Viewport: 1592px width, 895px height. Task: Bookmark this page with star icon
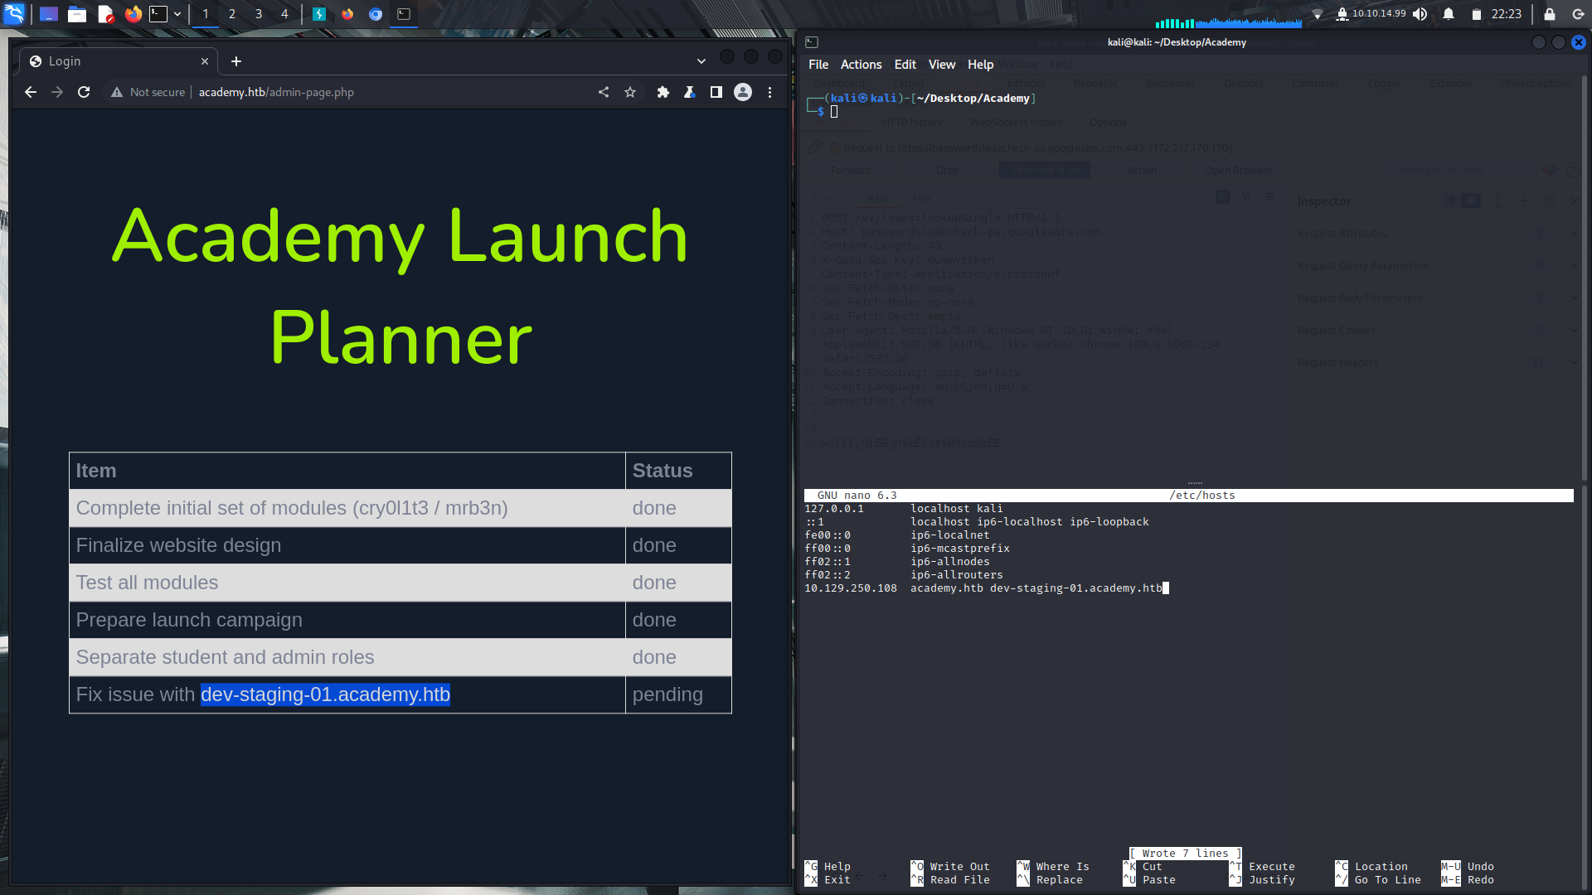pos(630,92)
